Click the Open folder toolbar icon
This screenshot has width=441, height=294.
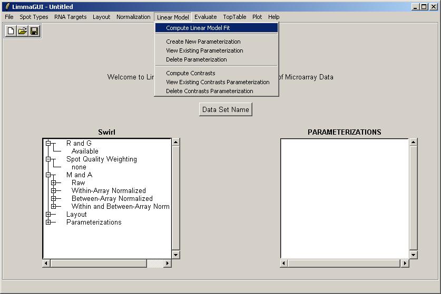[x=23, y=31]
